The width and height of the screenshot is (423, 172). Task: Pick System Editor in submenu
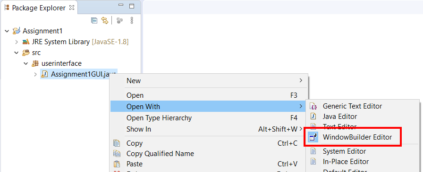[344, 151]
